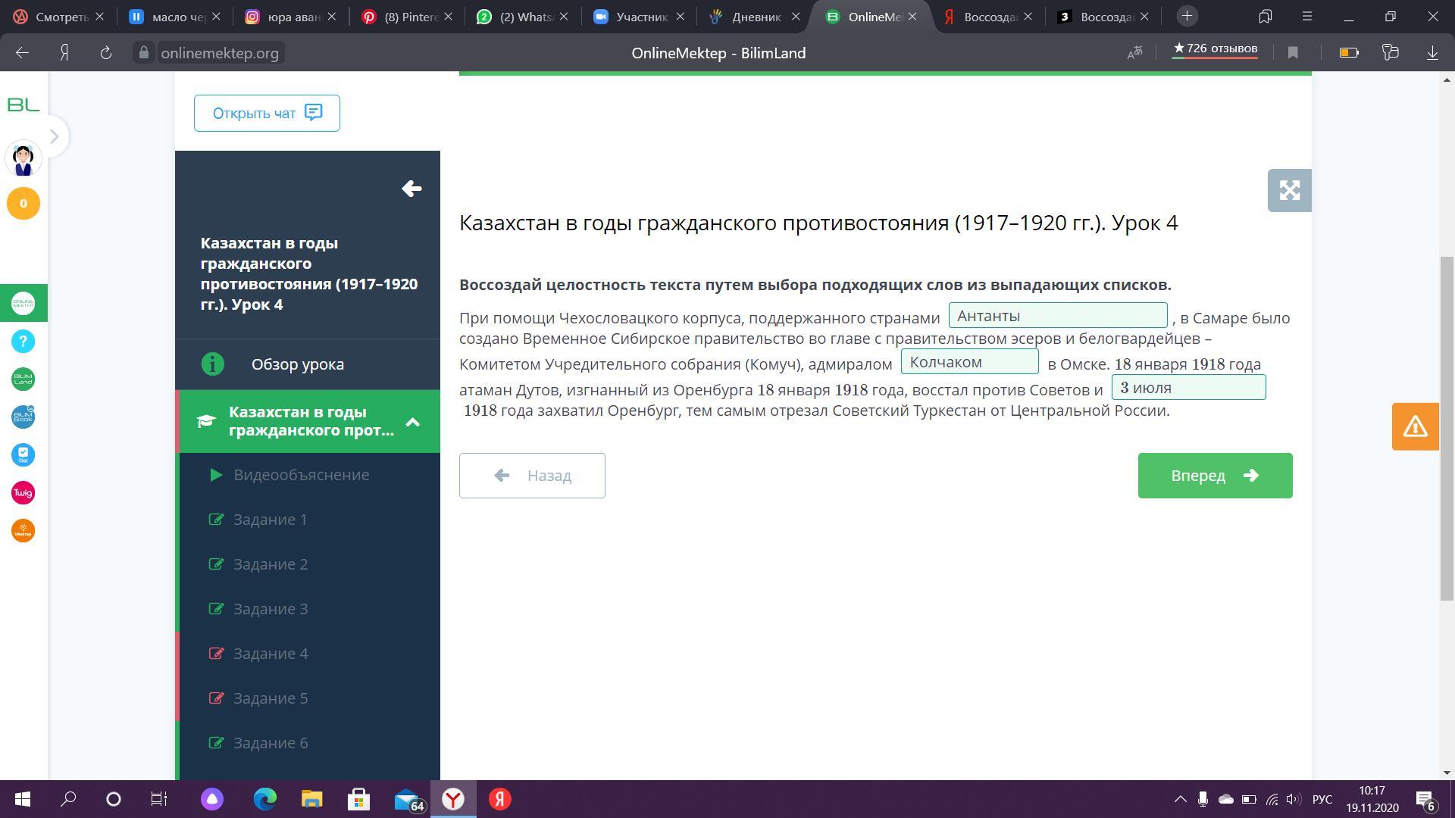
Task: Collapse lesson sidebar with left arrow
Action: click(x=411, y=189)
